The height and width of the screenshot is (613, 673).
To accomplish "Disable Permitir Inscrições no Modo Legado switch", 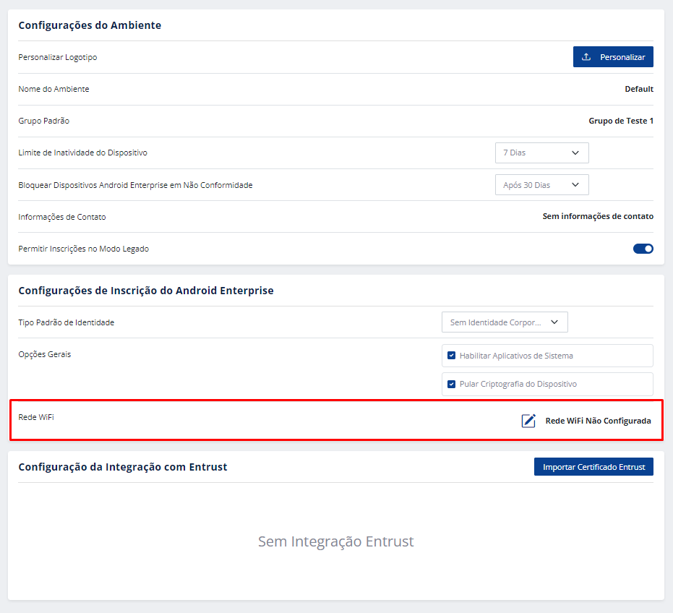I will (x=643, y=249).
